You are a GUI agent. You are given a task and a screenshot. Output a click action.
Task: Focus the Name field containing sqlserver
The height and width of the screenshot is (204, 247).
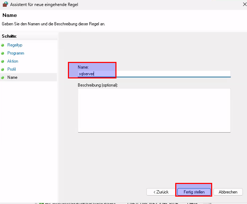(x=154, y=74)
